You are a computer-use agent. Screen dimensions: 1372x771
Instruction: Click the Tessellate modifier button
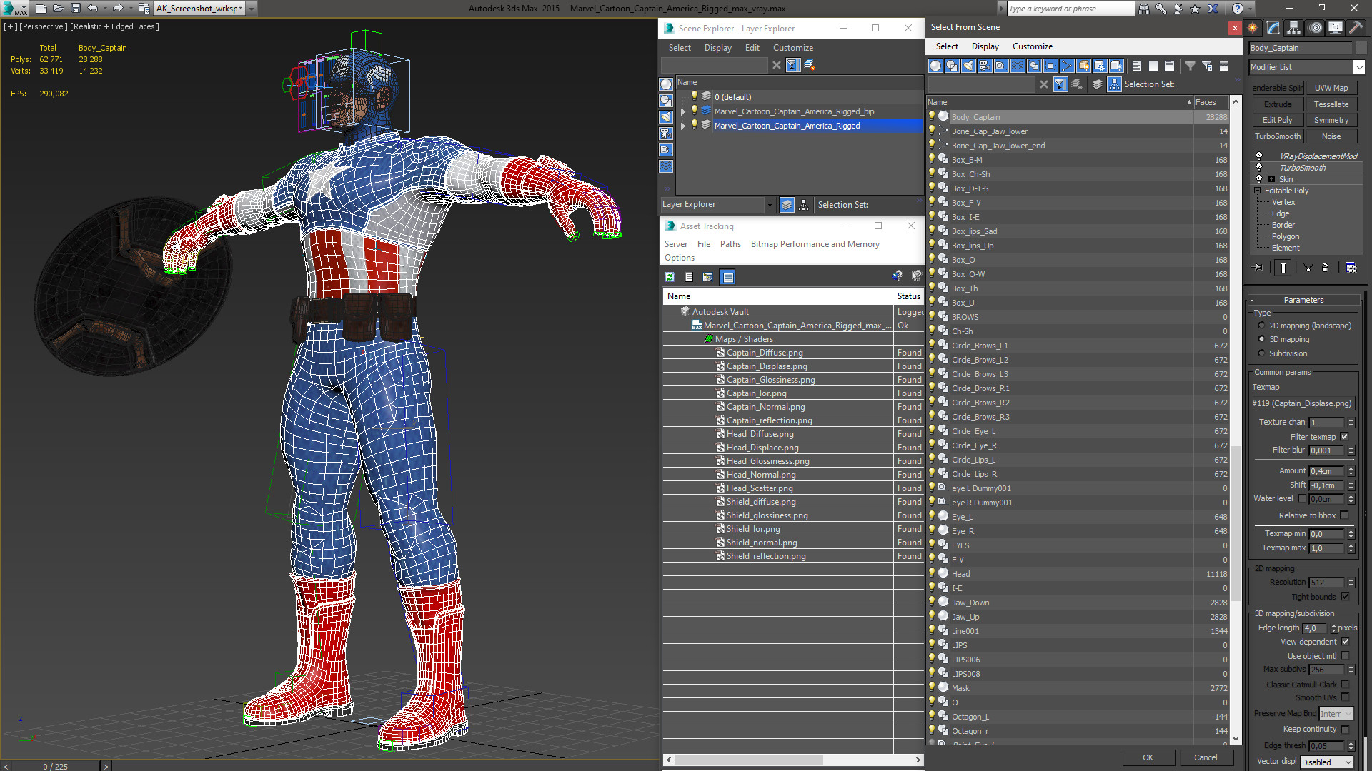click(x=1331, y=104)
